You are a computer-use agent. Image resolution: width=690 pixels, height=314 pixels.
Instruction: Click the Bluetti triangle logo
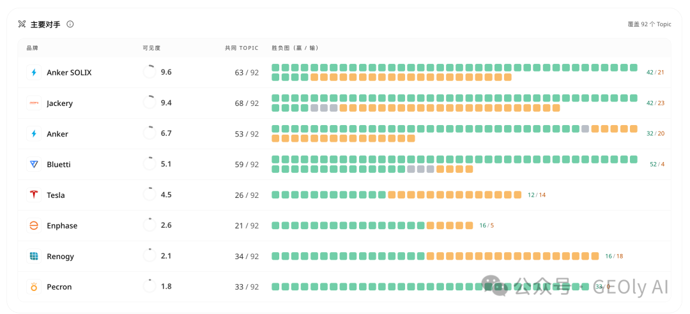click(34, 165)
